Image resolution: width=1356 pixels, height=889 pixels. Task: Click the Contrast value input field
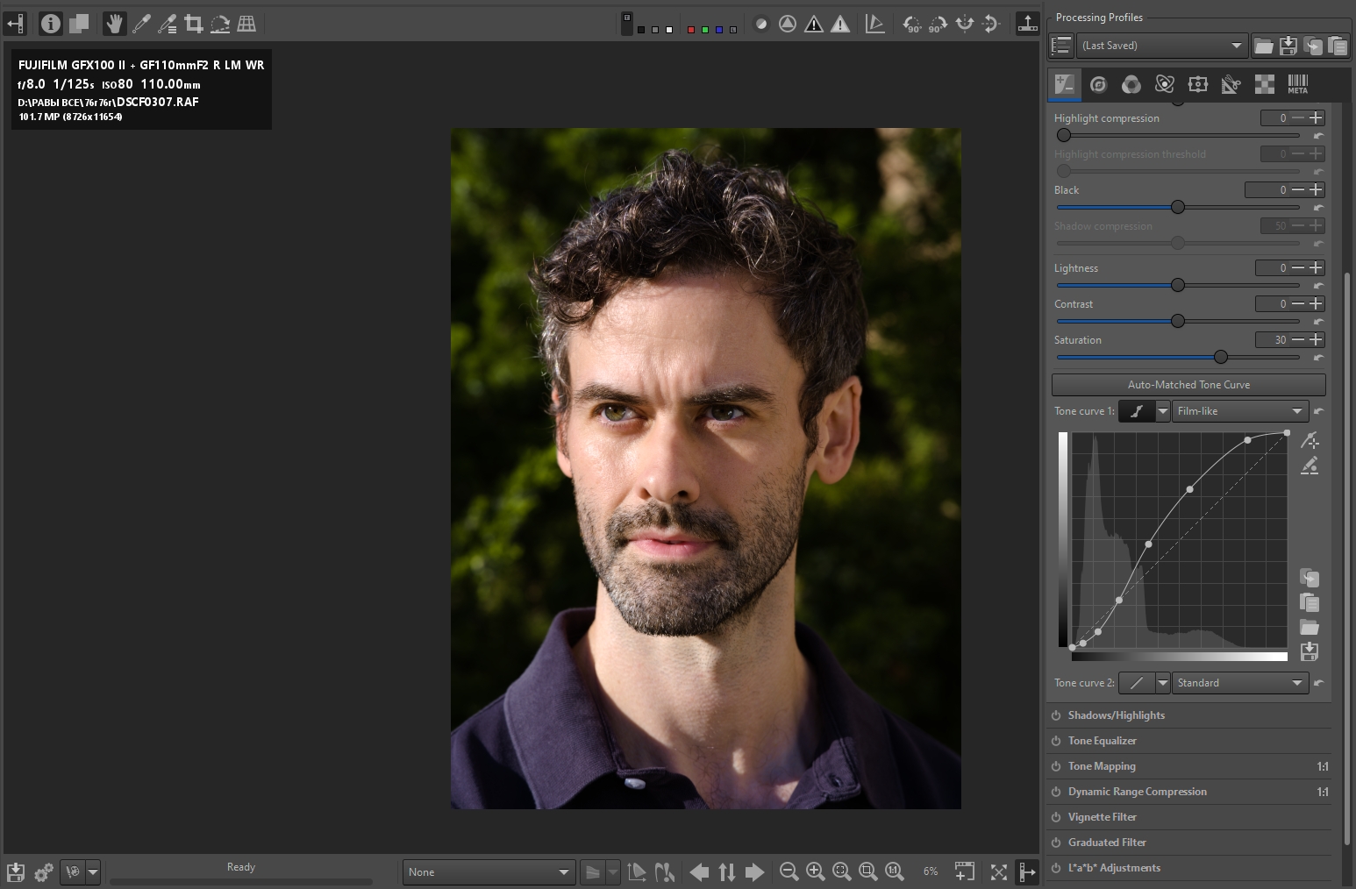(x=1272, y=304)
